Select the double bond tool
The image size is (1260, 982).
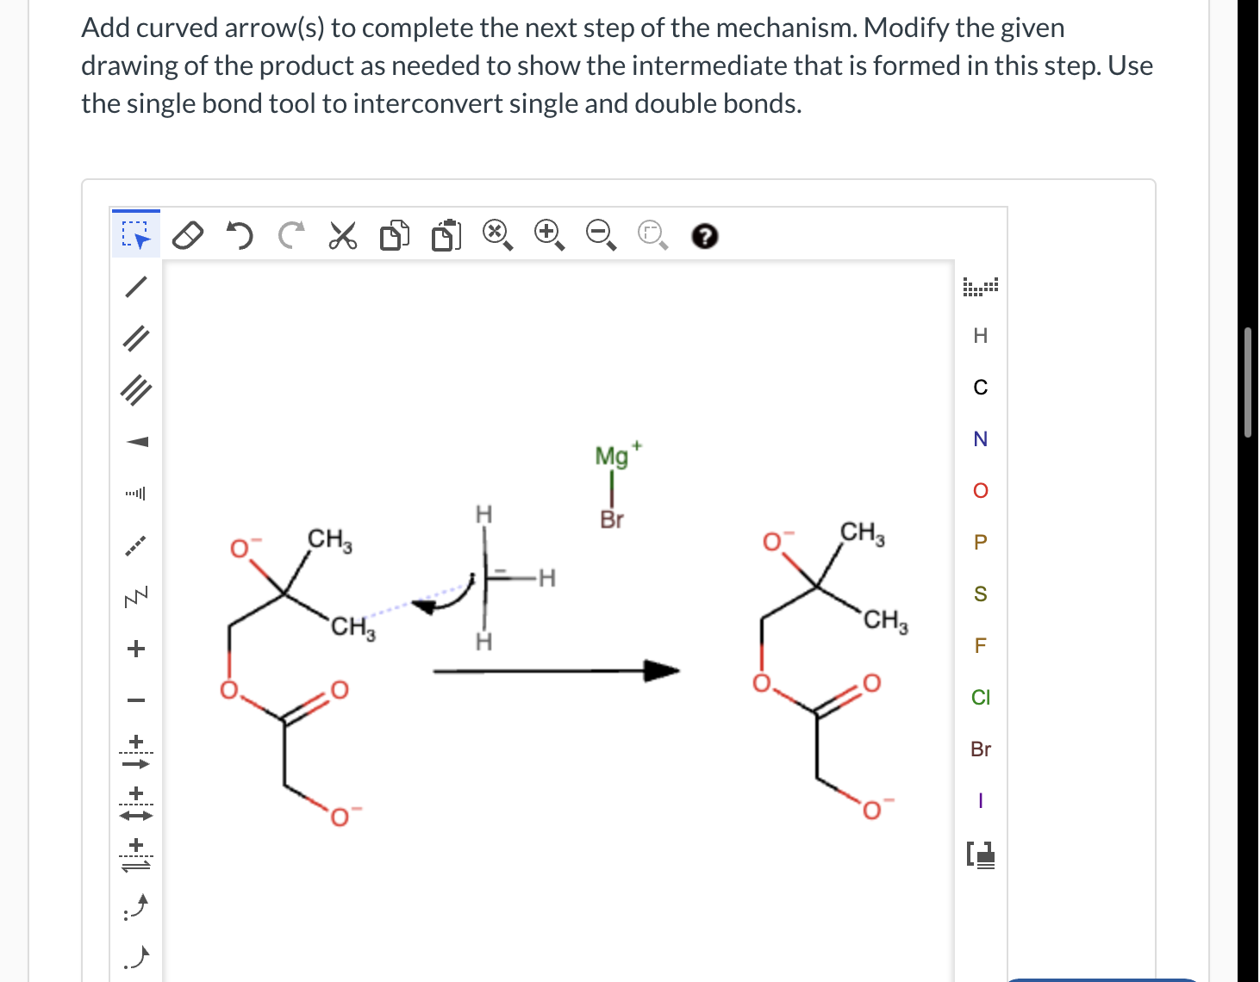[x=137, y=339]
